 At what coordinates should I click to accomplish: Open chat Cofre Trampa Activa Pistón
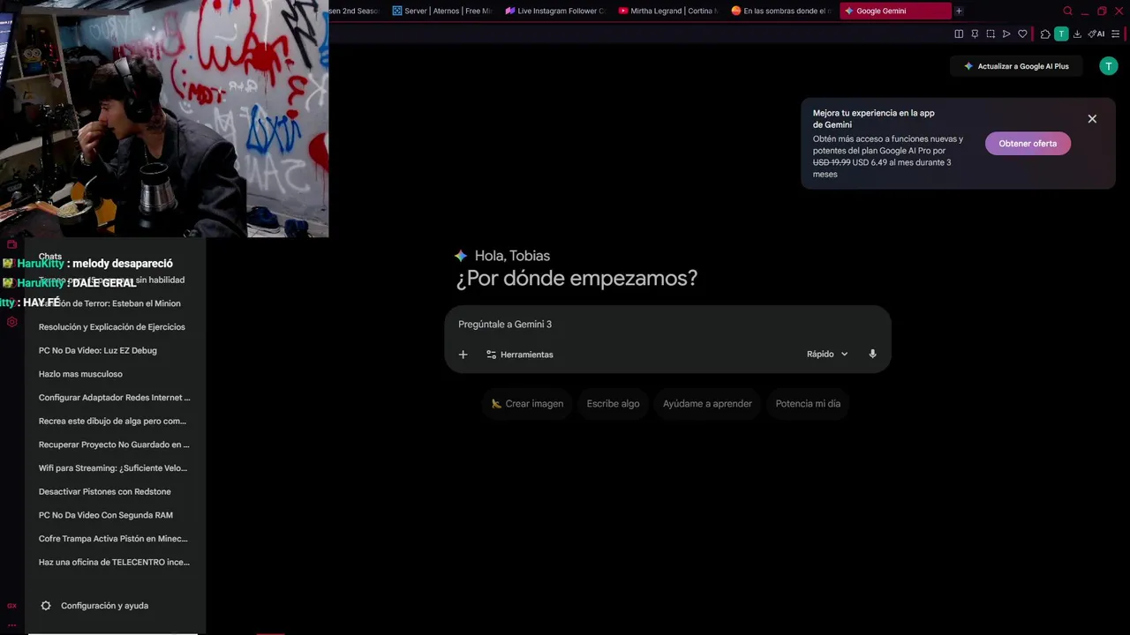pyautogui.click(x=112, y=539)
